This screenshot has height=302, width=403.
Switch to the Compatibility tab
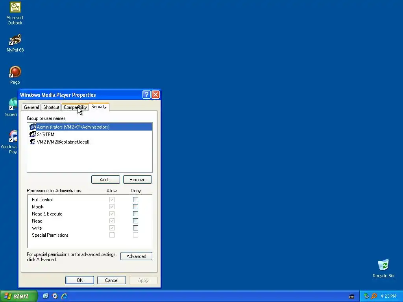(x=75, y=107)
